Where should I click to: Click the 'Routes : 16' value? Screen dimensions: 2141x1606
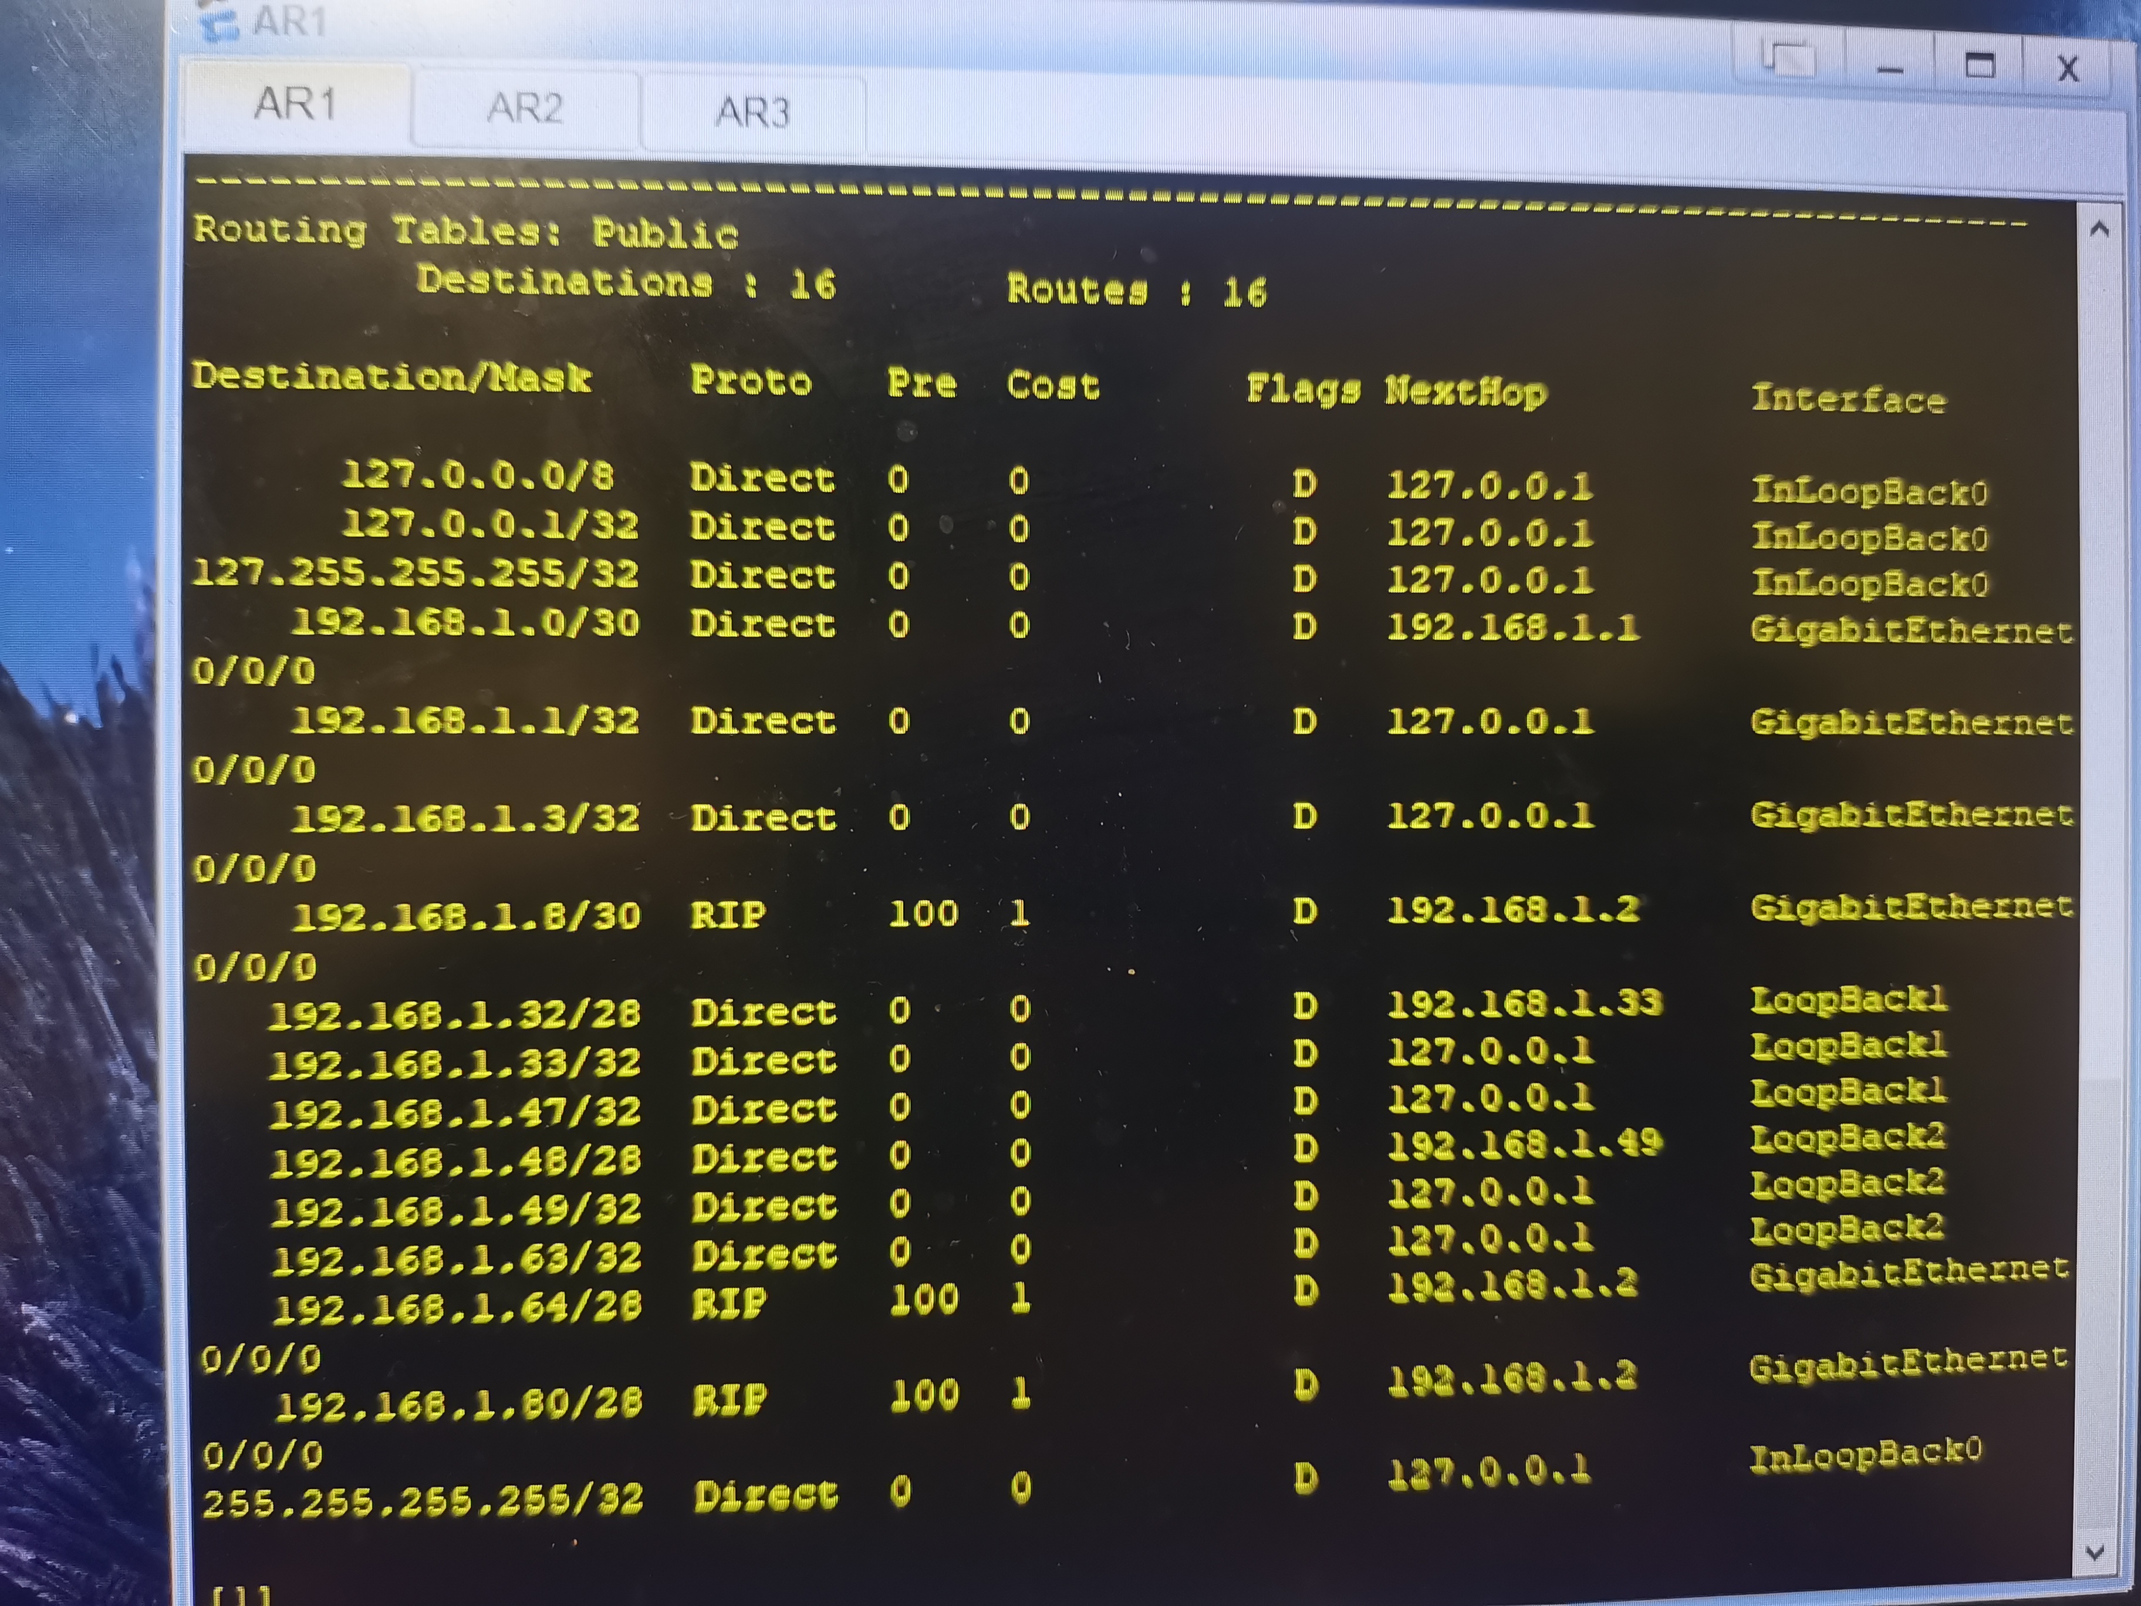point(1136,291)
